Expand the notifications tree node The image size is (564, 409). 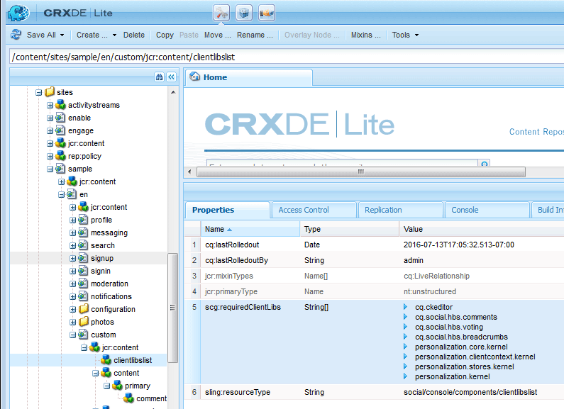[72, 296]
